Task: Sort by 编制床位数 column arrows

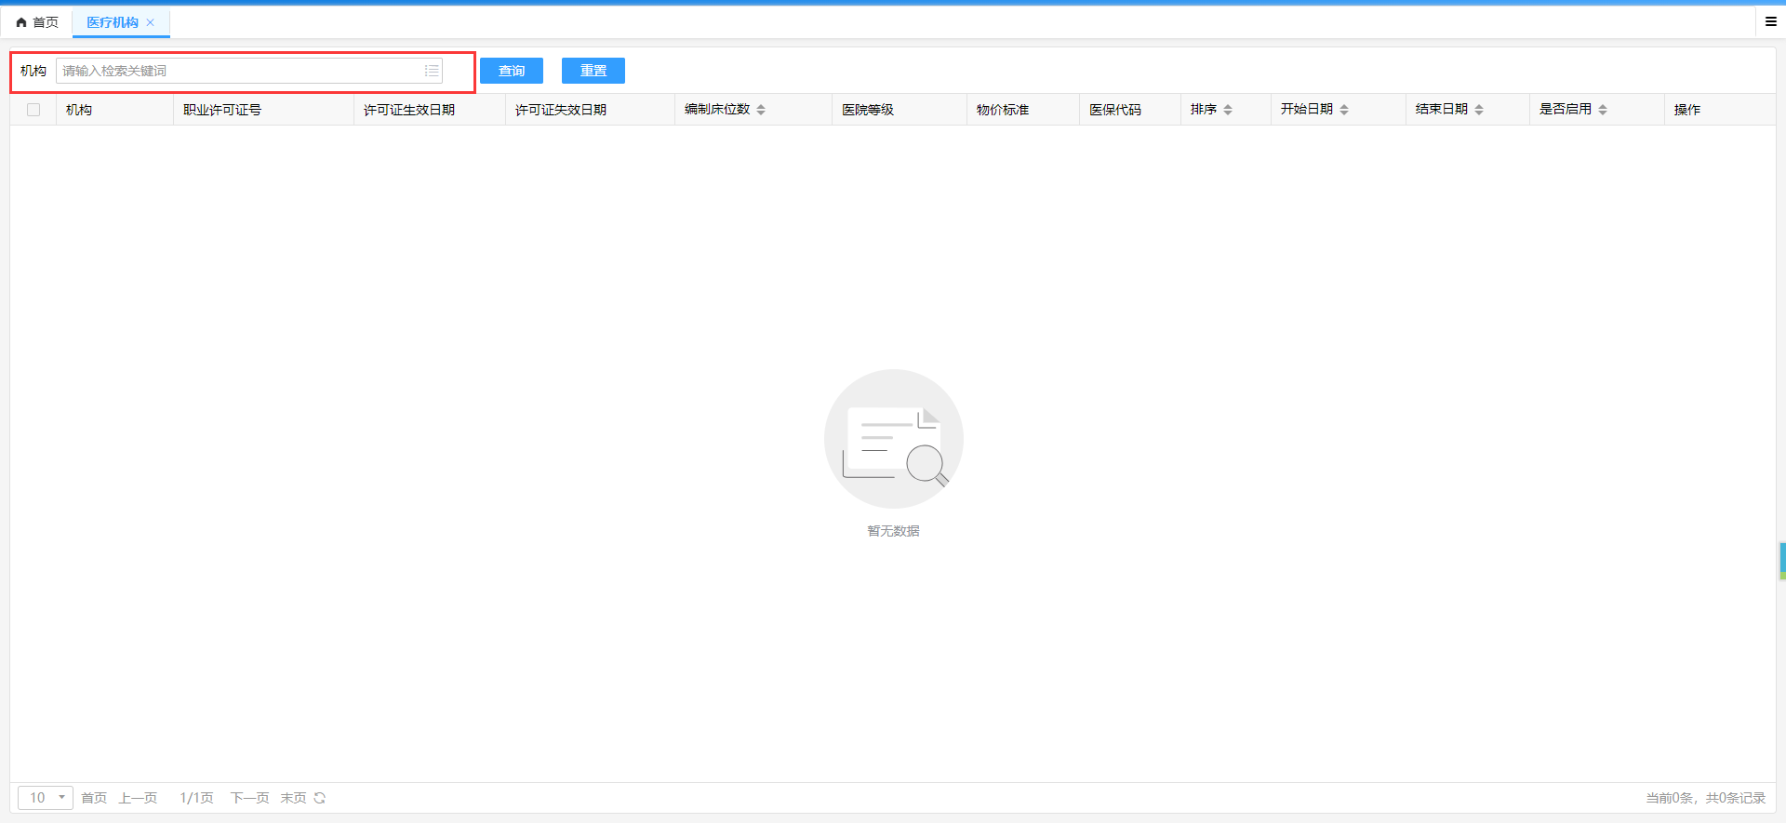Action: click(761, 110)
